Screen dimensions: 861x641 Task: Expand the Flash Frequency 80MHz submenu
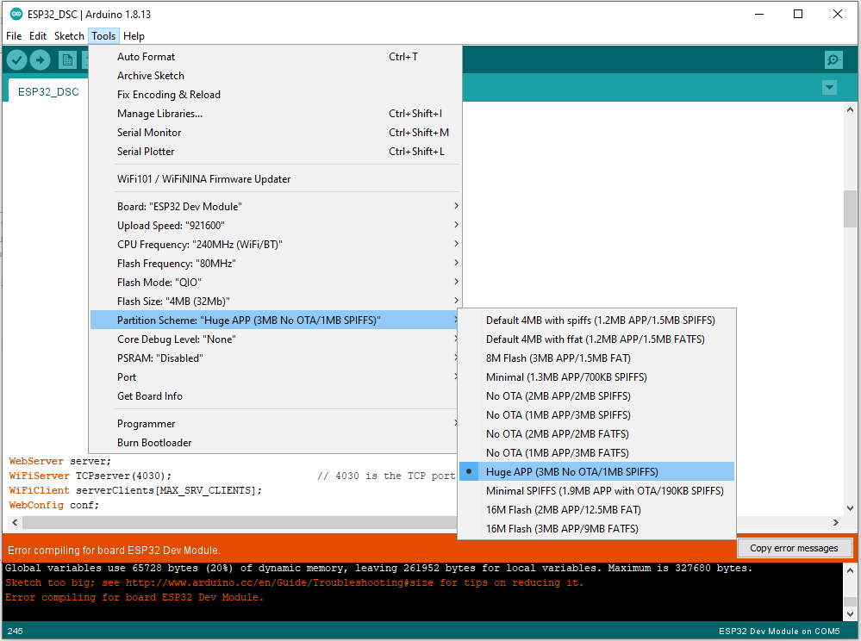[275, 264]
